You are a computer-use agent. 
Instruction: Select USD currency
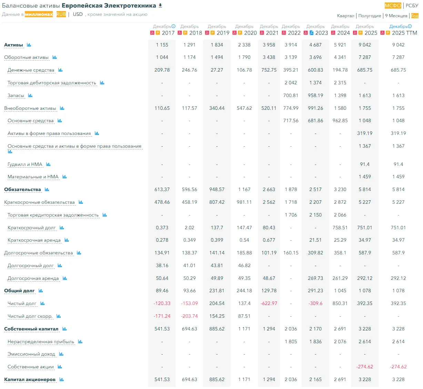point(78,14)
